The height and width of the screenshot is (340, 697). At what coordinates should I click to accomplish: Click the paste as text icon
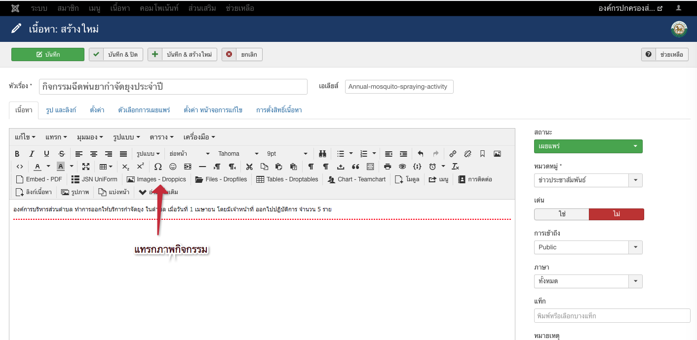(x=294, y=167)
